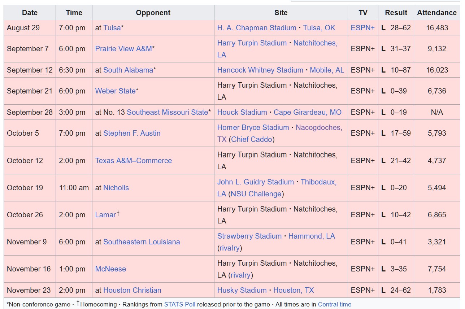The image size is (465, 309).
Task: Go to the Nicholls opponent link
Action: tap(116, 188)
